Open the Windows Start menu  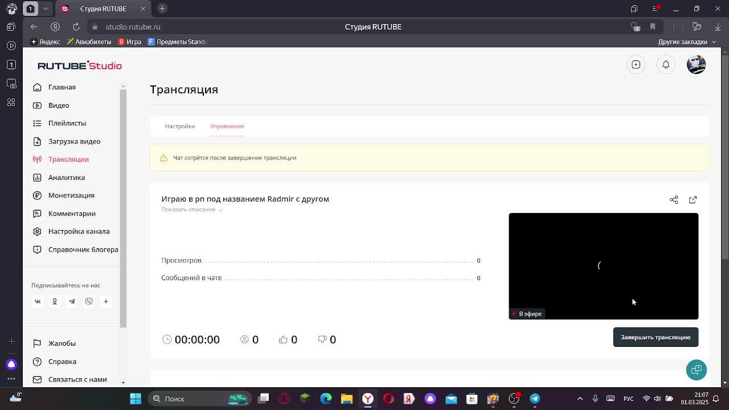(x=136, y=399)
